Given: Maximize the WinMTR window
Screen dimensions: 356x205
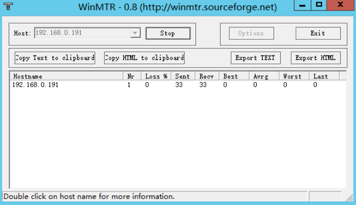Looking at the screenshot, I should [319, 5].
